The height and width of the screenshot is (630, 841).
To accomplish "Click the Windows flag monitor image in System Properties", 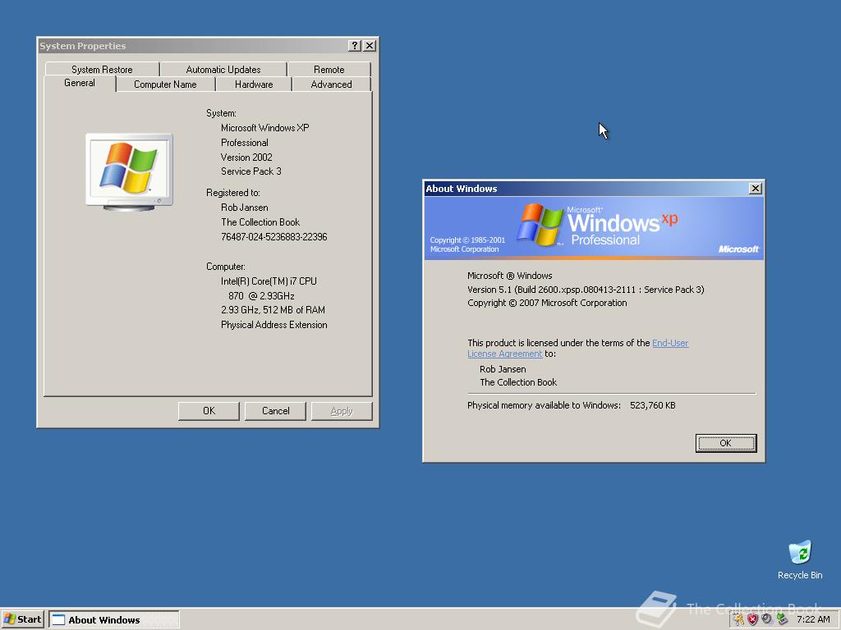I will coord(129,171).
